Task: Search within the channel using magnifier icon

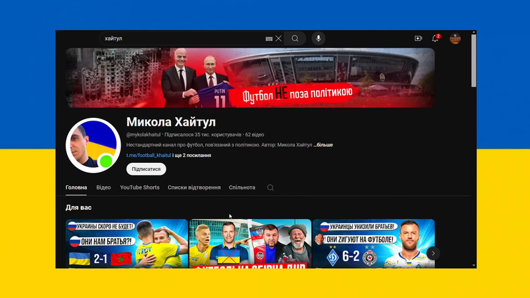Action: point(270,187)
